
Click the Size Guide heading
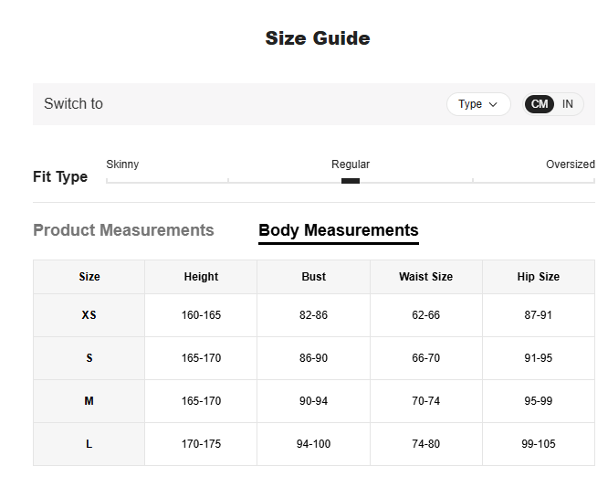click(317, 38)
